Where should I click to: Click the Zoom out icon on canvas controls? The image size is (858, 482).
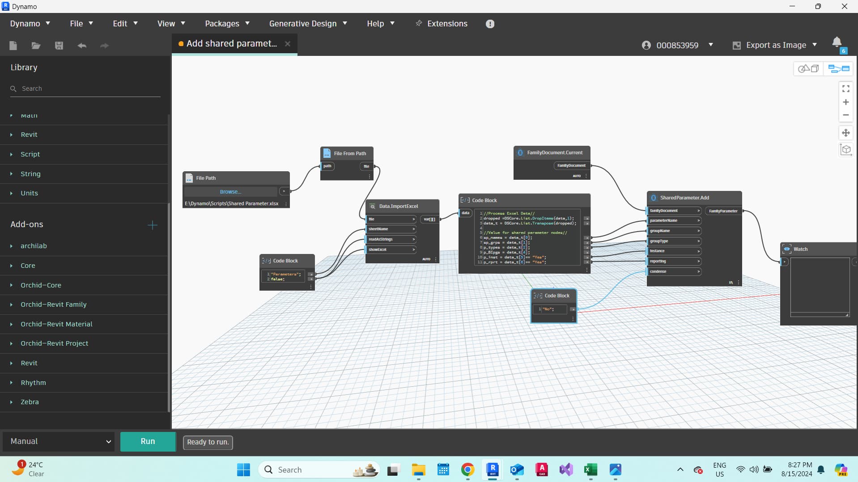845,115
